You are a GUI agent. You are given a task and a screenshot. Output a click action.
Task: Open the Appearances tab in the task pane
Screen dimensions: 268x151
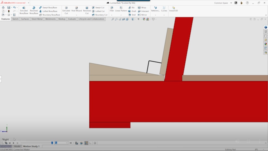pyautogui.click(x=266, y=44)
